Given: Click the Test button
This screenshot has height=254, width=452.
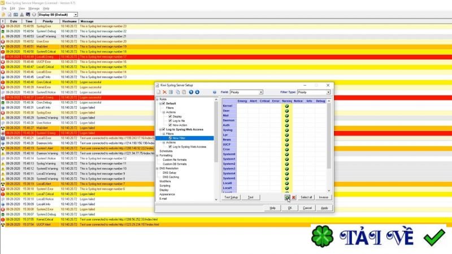Looking at the screenshot, I should [250, 197].
